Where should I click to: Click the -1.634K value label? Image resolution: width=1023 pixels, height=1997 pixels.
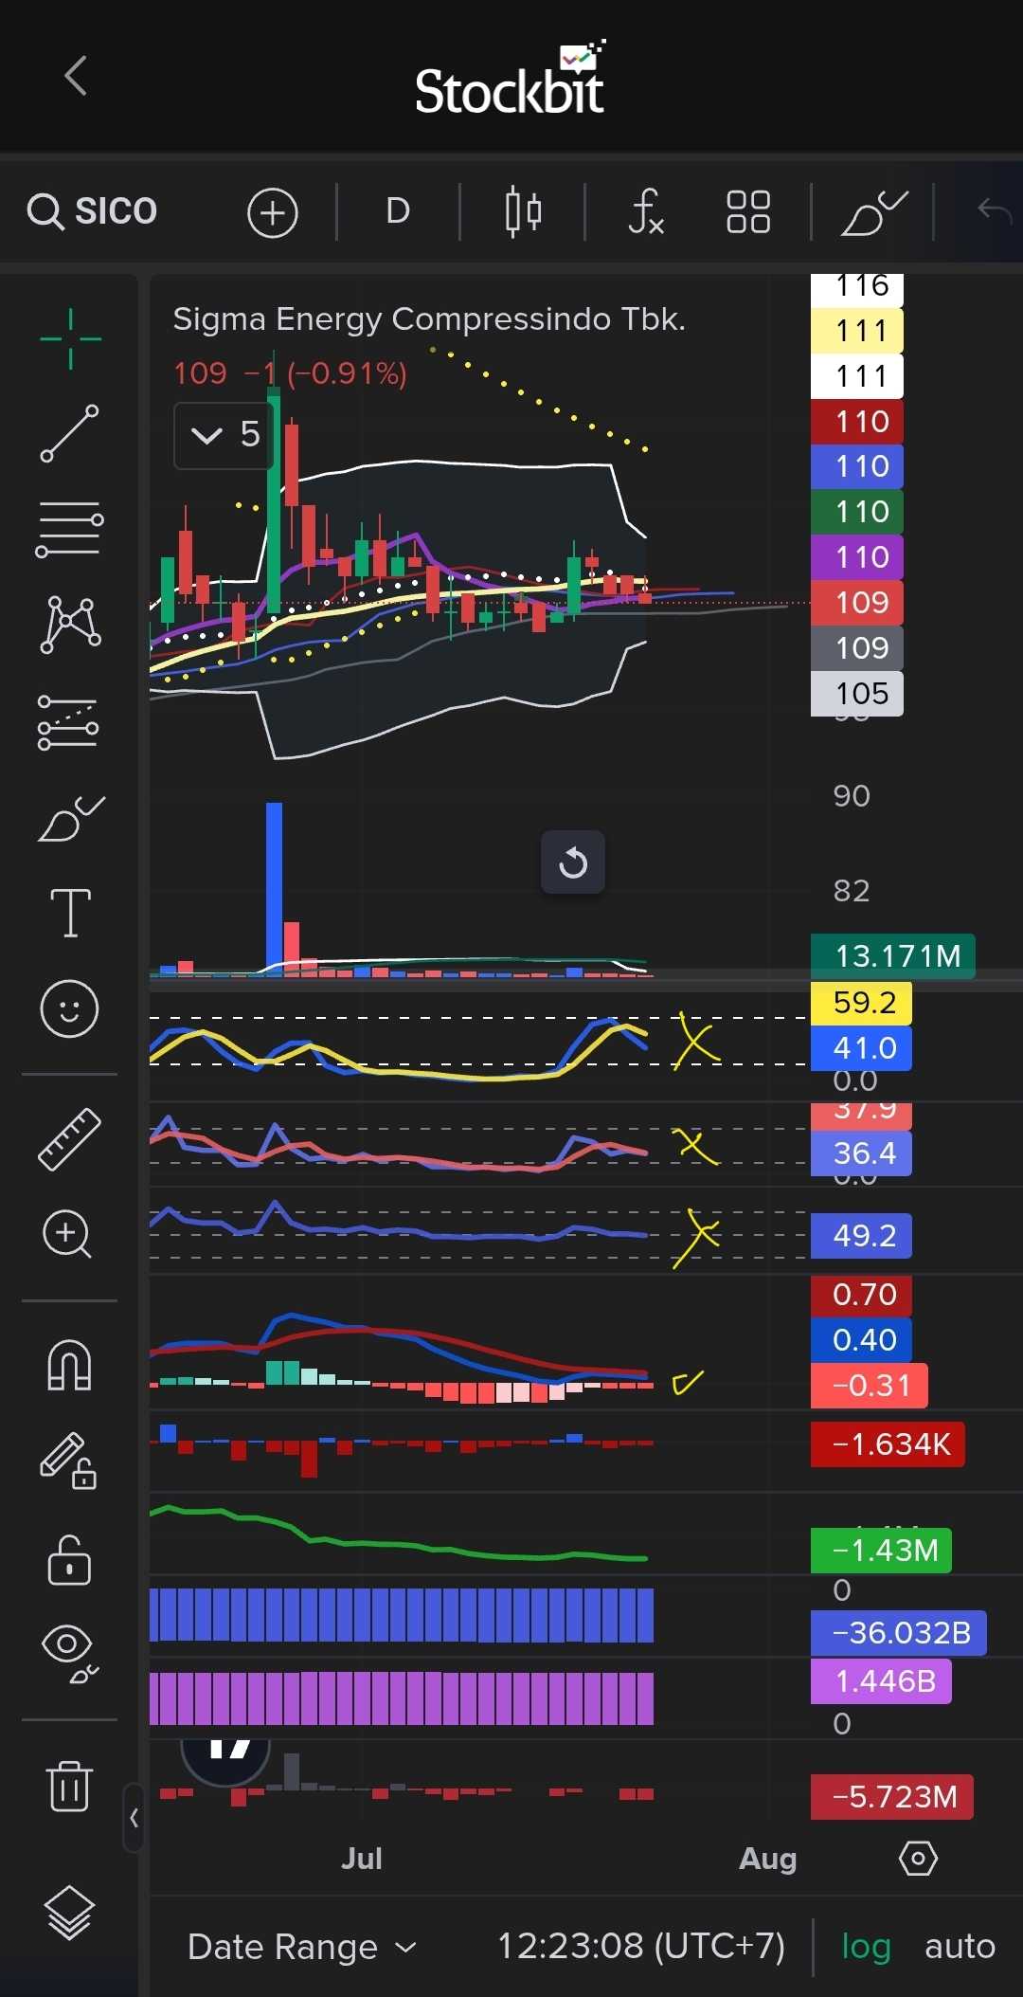(x=888, y=1444)
